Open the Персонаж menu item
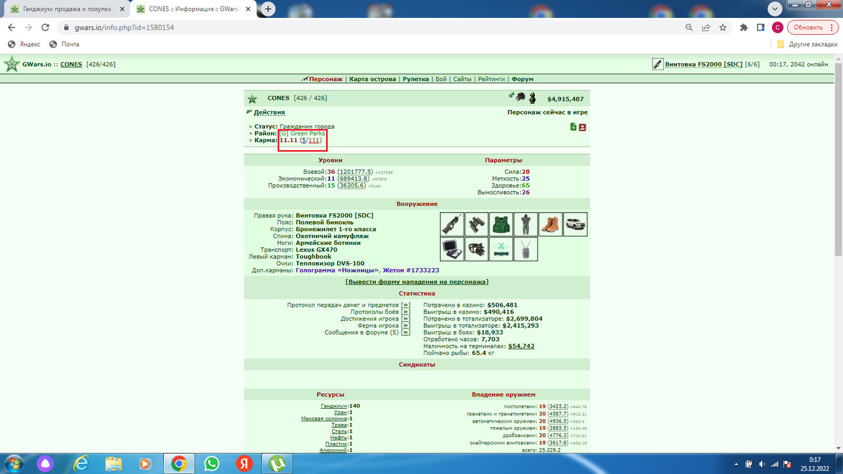 coord(325,79)
